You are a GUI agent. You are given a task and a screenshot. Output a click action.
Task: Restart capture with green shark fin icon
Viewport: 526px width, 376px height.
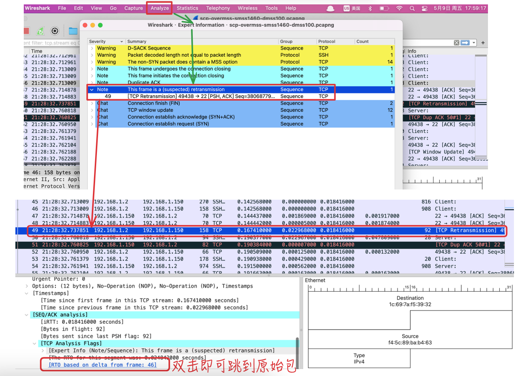[41, 31]
